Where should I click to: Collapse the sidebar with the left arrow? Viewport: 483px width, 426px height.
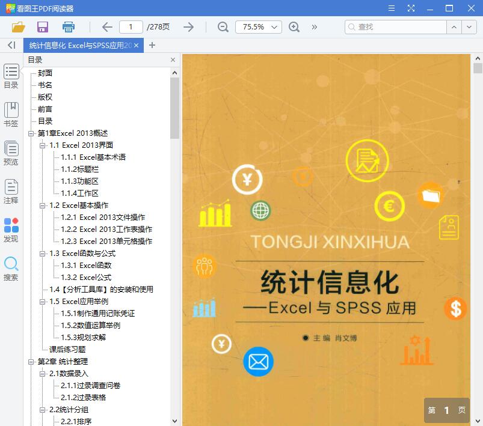click(11, 45)
